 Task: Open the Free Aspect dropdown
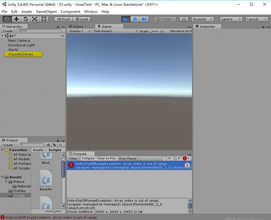click(x=115, y=31)
